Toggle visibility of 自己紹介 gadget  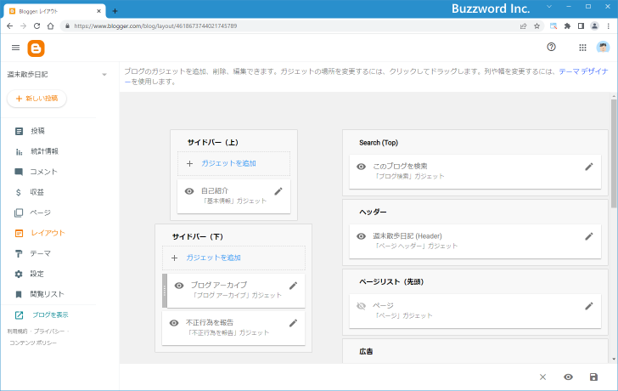[189, 191]
